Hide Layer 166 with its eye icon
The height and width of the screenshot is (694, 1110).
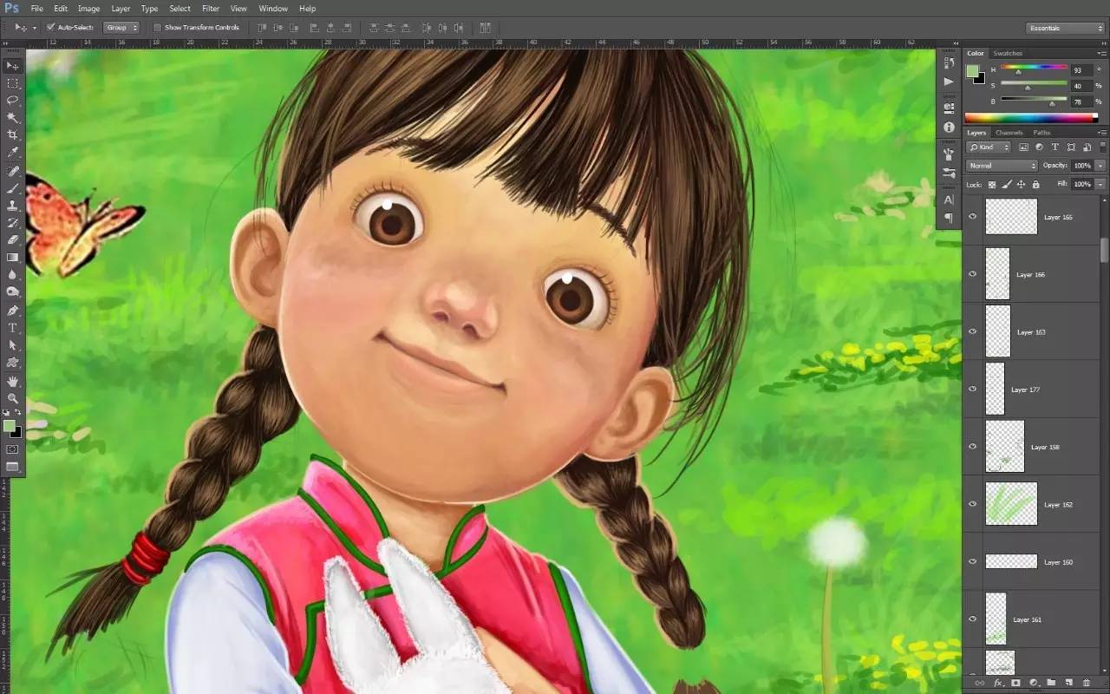972,274
